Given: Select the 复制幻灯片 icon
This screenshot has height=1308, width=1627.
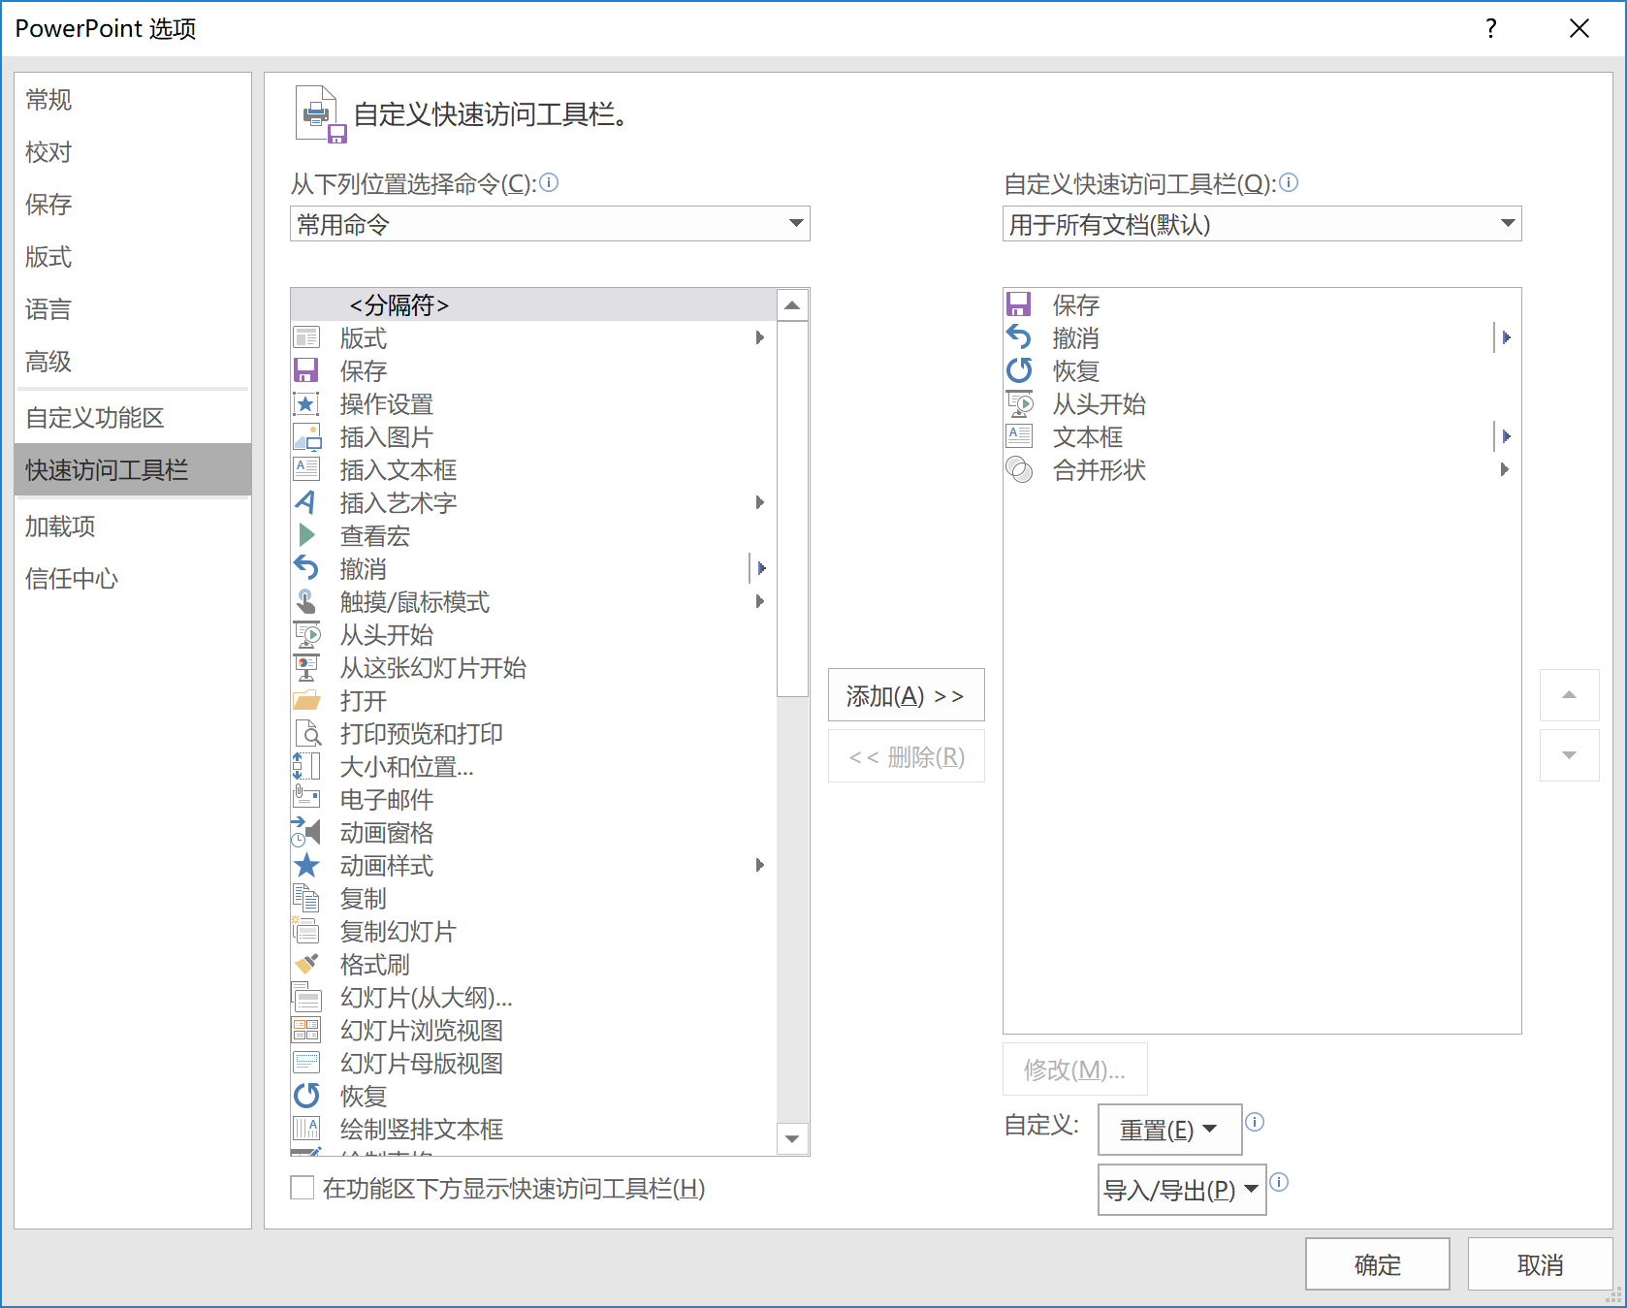Looking at the screenshot, I should click(x=306, y=931).
